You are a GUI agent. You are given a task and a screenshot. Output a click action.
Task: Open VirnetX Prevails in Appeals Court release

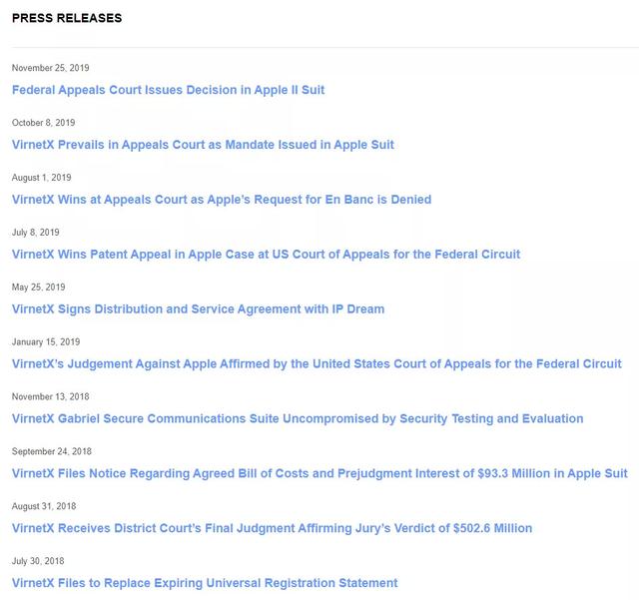203,145
